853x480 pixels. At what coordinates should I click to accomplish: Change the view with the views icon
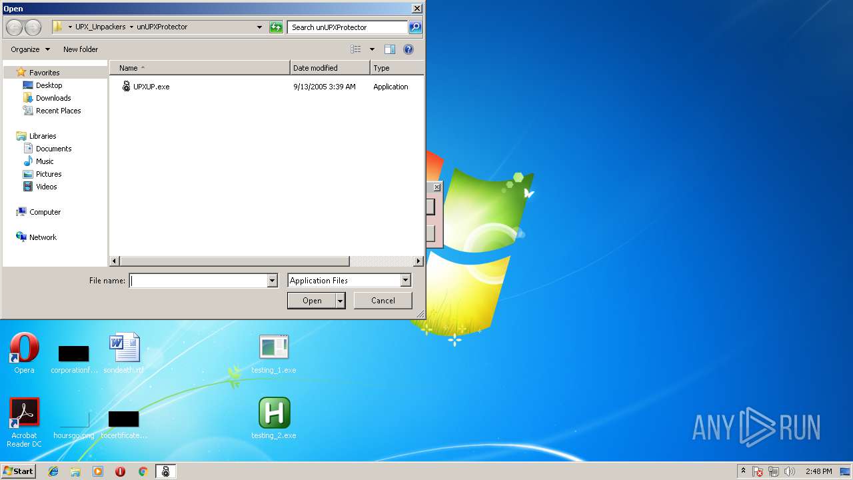point(356,49)
